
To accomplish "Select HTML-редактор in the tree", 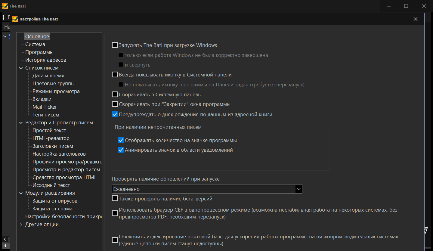I will (51, 138).
